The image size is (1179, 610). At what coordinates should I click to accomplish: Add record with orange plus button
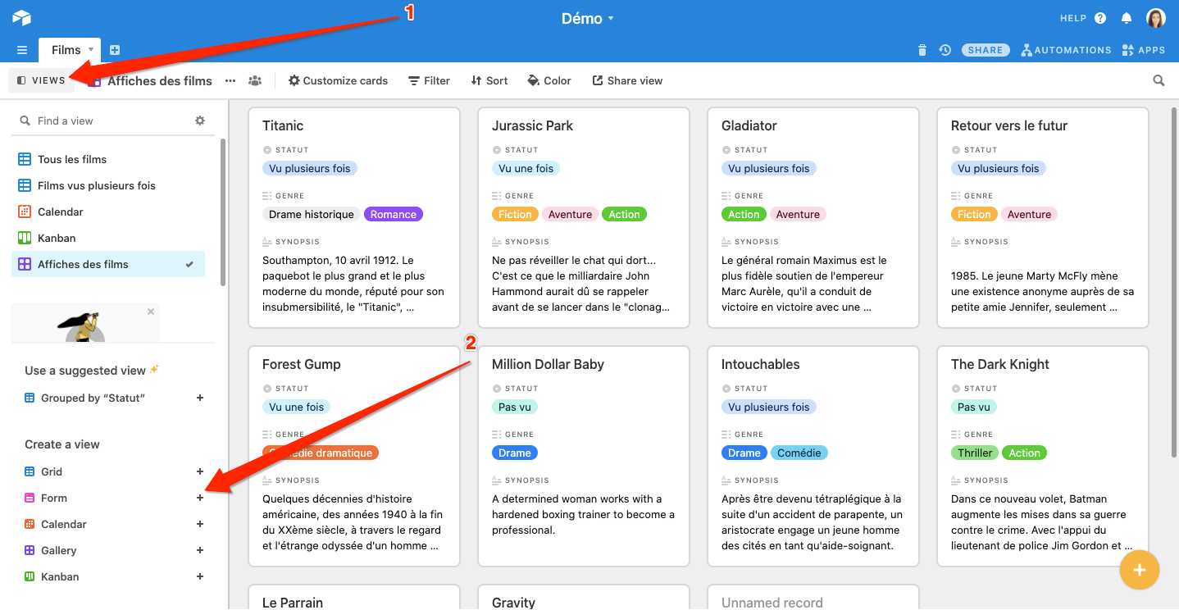(x=1140, y=570)
